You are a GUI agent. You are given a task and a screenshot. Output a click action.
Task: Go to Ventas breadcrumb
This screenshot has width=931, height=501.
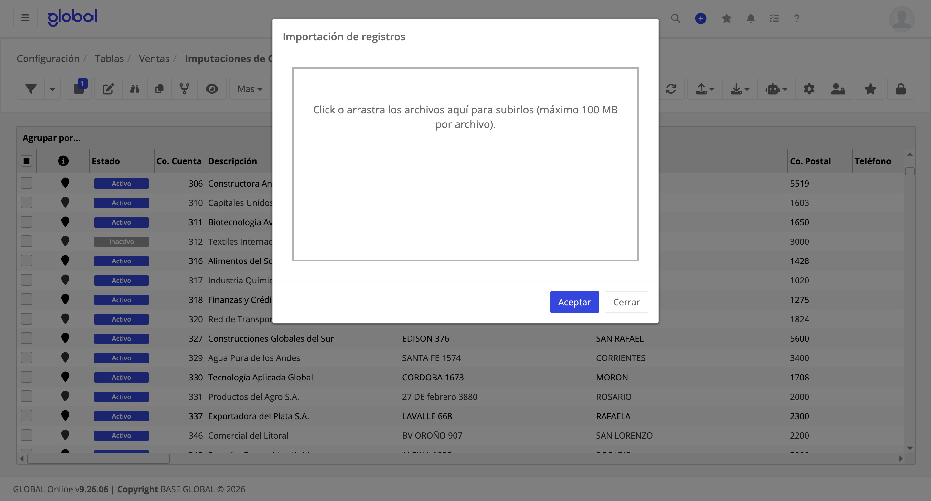click(154, 58)
